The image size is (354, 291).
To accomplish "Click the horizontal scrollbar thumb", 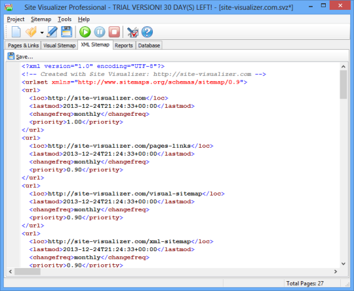I will 28,271.
